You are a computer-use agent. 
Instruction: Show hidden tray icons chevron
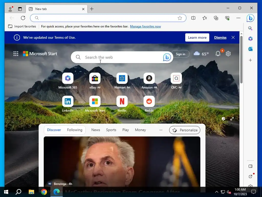click(216, 192)
